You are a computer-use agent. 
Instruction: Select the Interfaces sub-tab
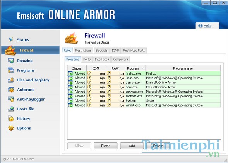[102, 59]
